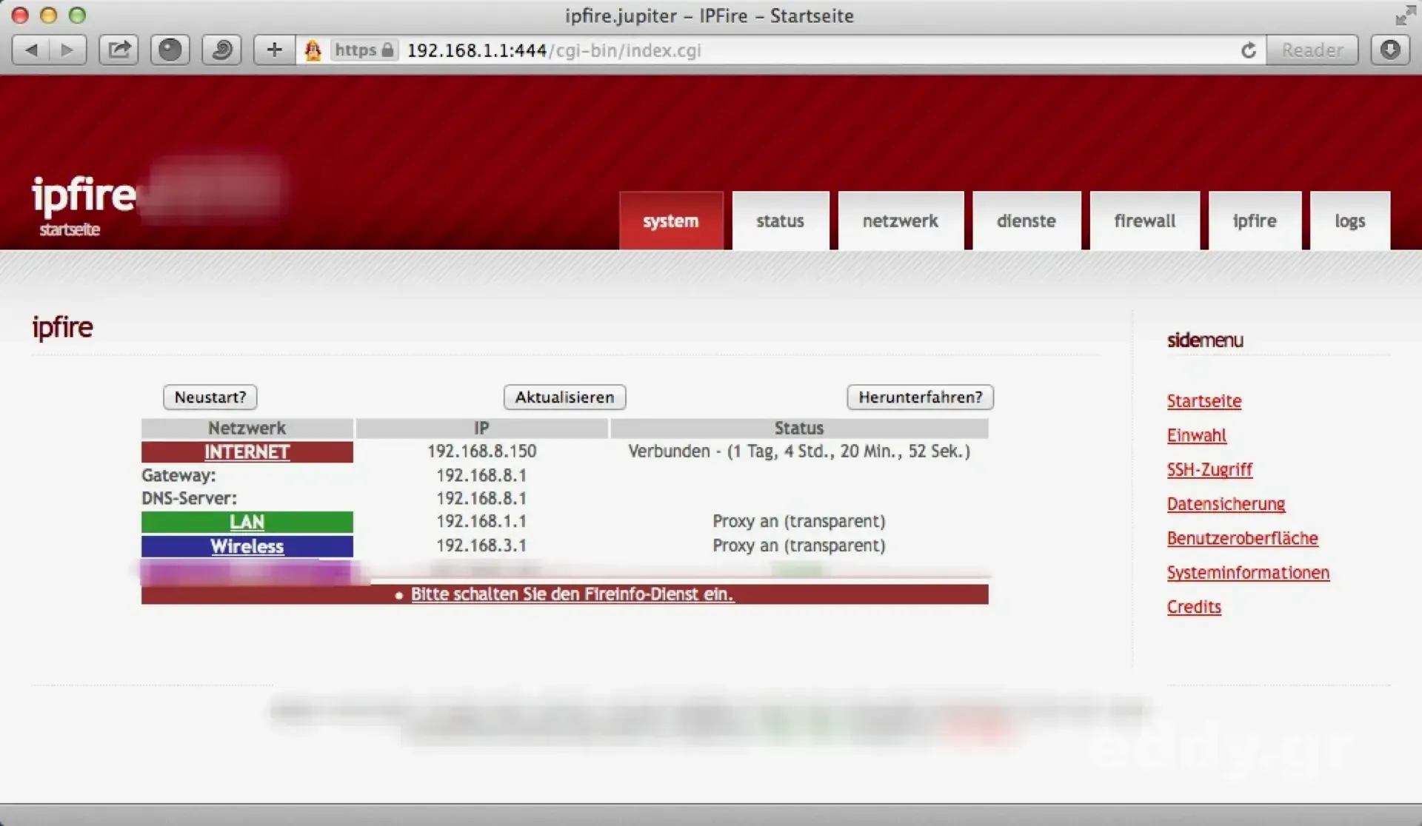The height and width of the screenshot is (826, 1422).
Task: Click the swirl extension toolbar icon
Action: click(221, 50)
